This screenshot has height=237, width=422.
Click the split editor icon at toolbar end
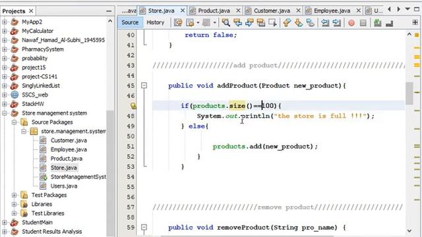pos(415,22)
